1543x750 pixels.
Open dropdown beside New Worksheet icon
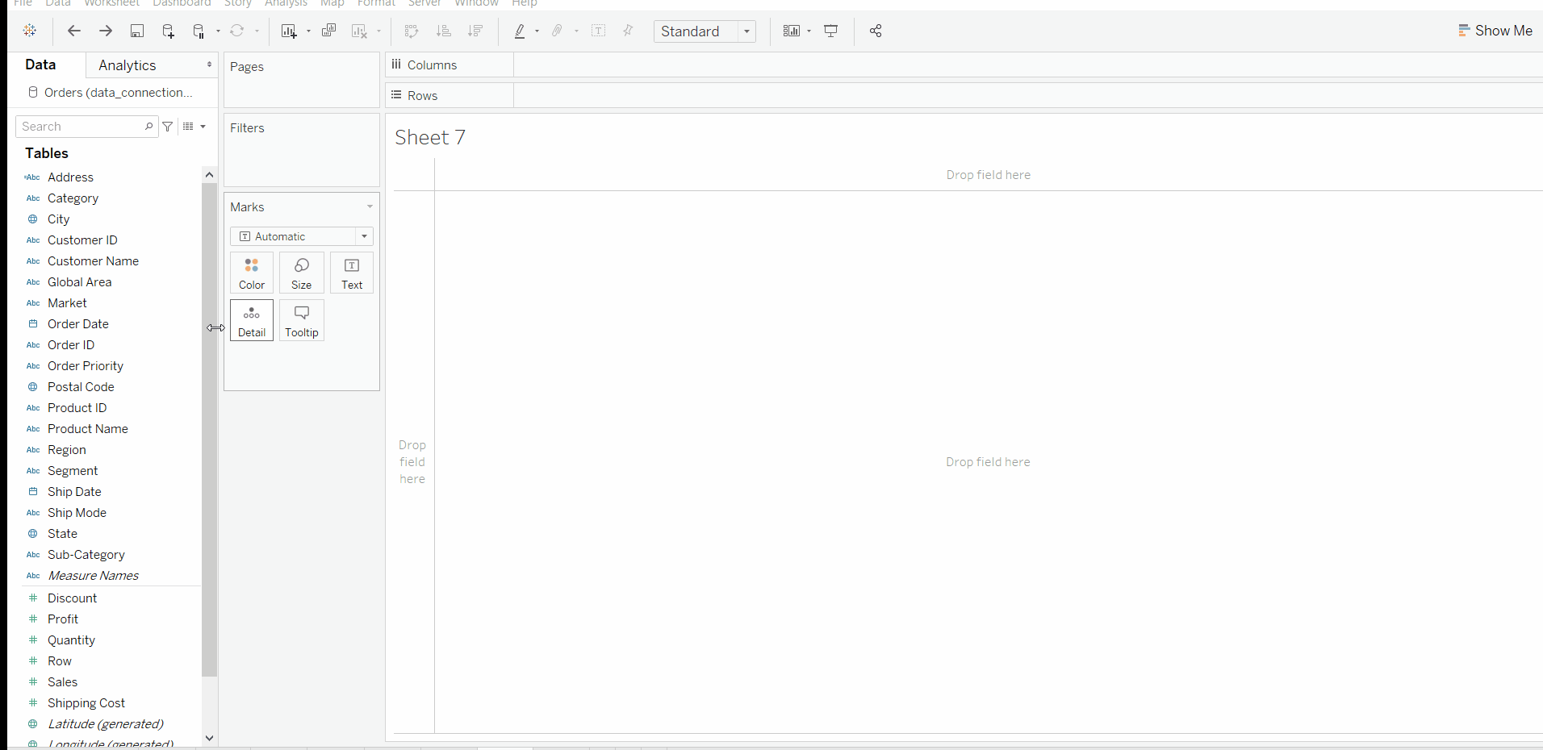pos(308,31)
